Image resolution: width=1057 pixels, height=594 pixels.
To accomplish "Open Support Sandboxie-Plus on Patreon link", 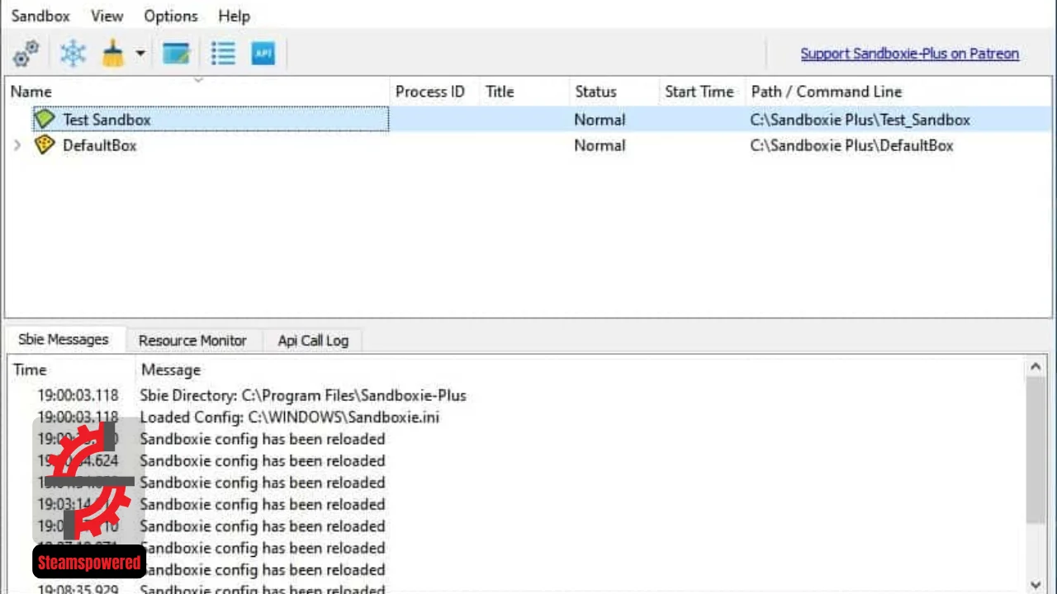I will (909, 54).
